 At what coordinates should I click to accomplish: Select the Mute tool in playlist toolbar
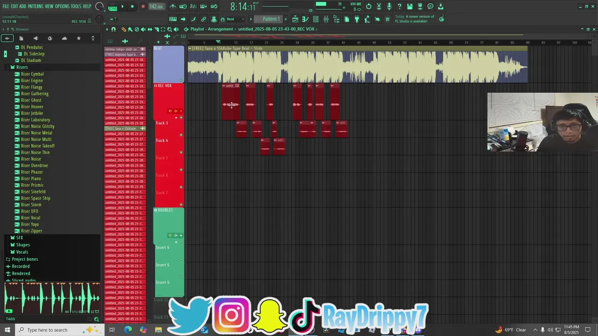143,29
